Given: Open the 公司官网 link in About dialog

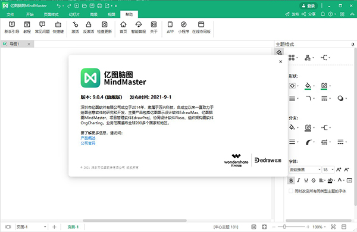Looking at the screenshot, I should (88, 143).
